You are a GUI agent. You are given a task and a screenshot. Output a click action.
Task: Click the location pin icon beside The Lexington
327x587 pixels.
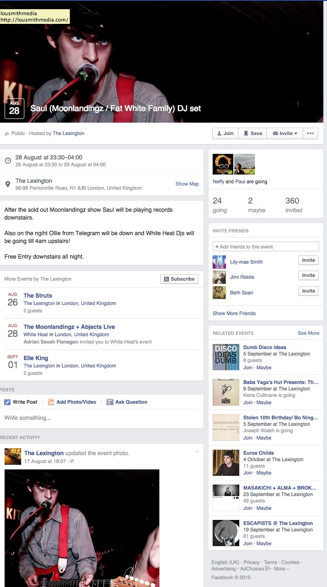(8, 184)
